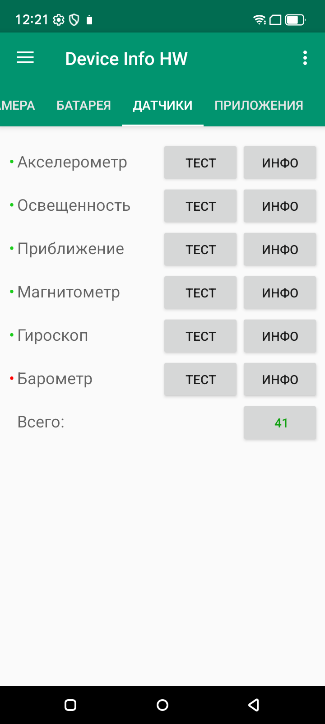
Task: Open recent apps with square button
Action: tap(71, 705)
